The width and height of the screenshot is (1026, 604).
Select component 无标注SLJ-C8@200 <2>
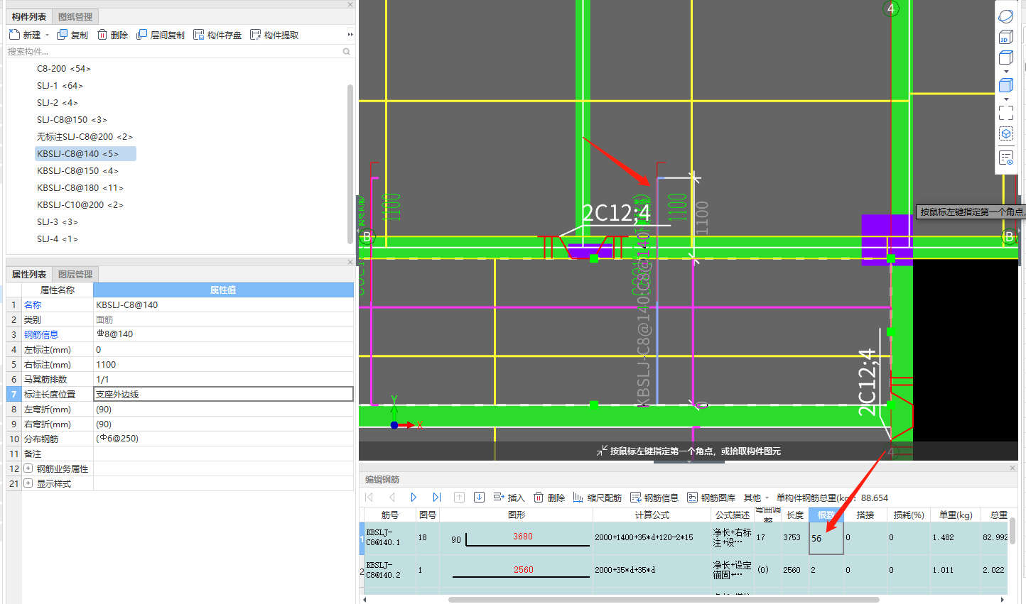pos(85,137)
